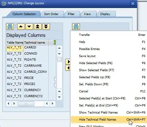Choose Show Technical Field Names

coord(109,113)
